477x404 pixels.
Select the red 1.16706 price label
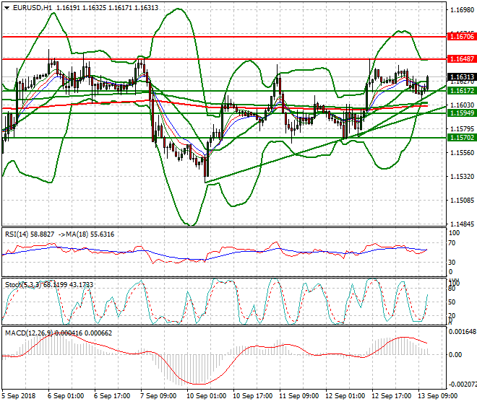[x=461, y=36]
